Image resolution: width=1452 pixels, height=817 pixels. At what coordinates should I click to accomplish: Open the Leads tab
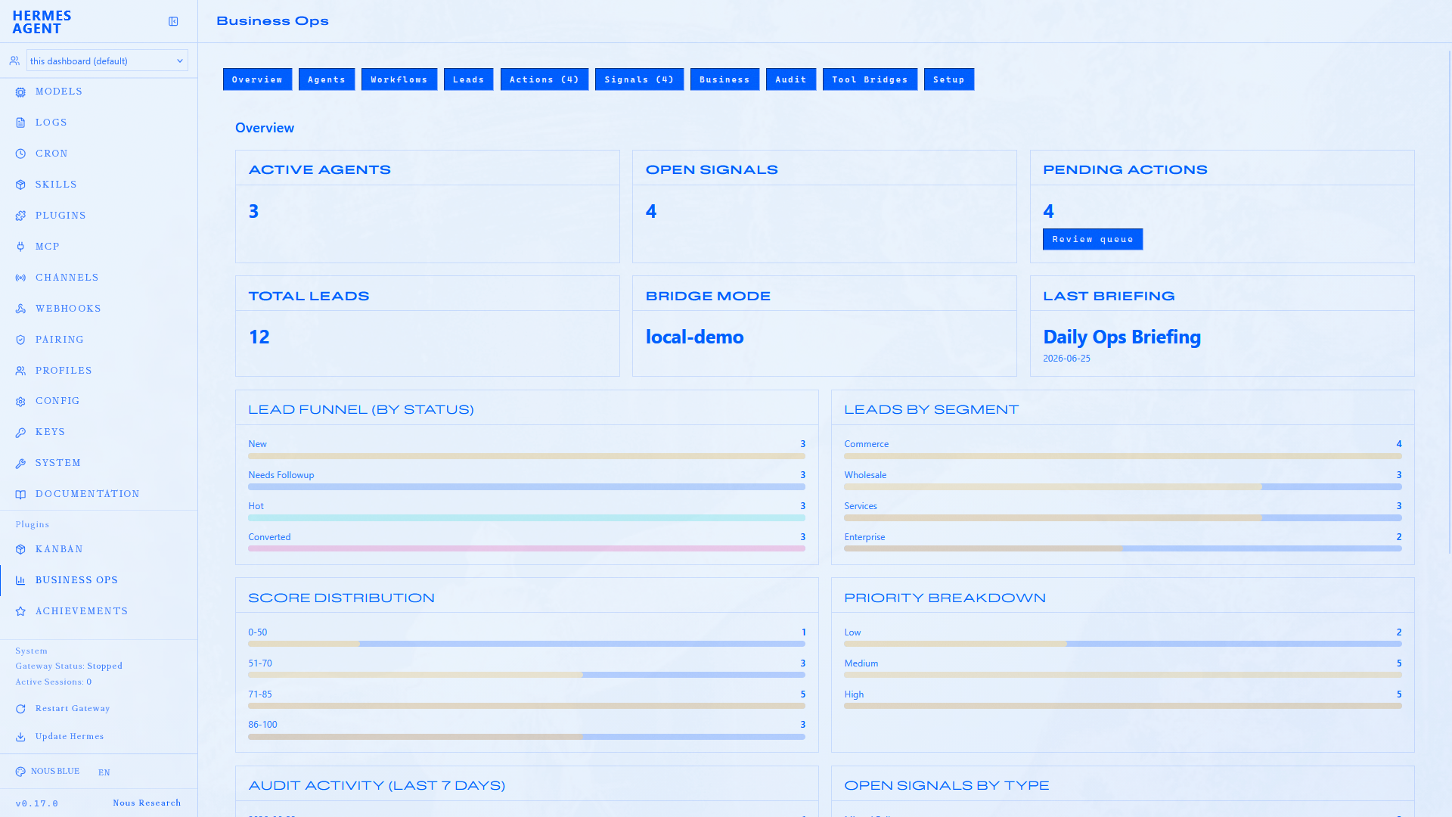pos(469,79)
